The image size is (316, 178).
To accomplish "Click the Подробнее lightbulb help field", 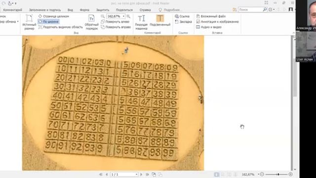I will 170,10.
